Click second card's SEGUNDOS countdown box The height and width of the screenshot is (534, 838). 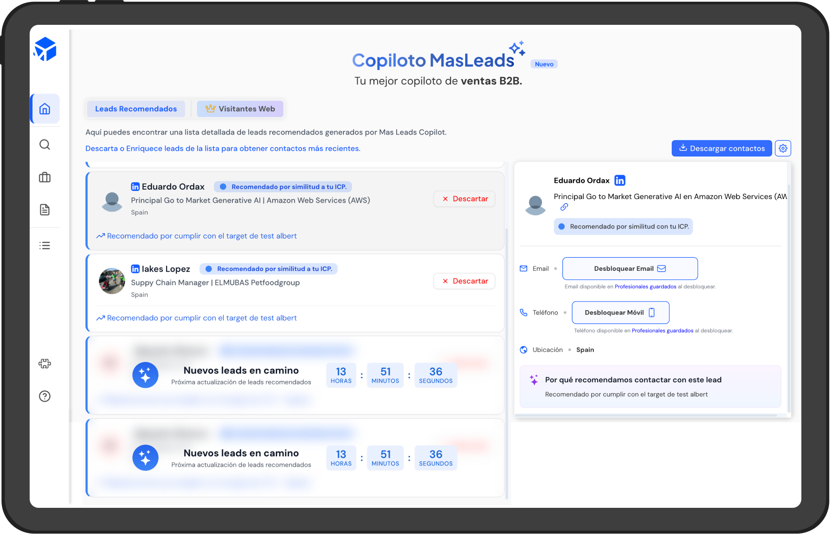[x=435, y=458]
